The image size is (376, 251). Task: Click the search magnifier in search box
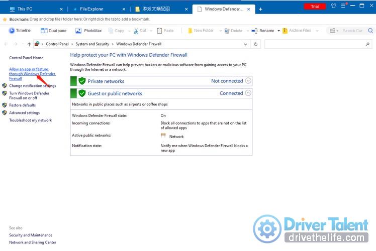coord(367,44)
